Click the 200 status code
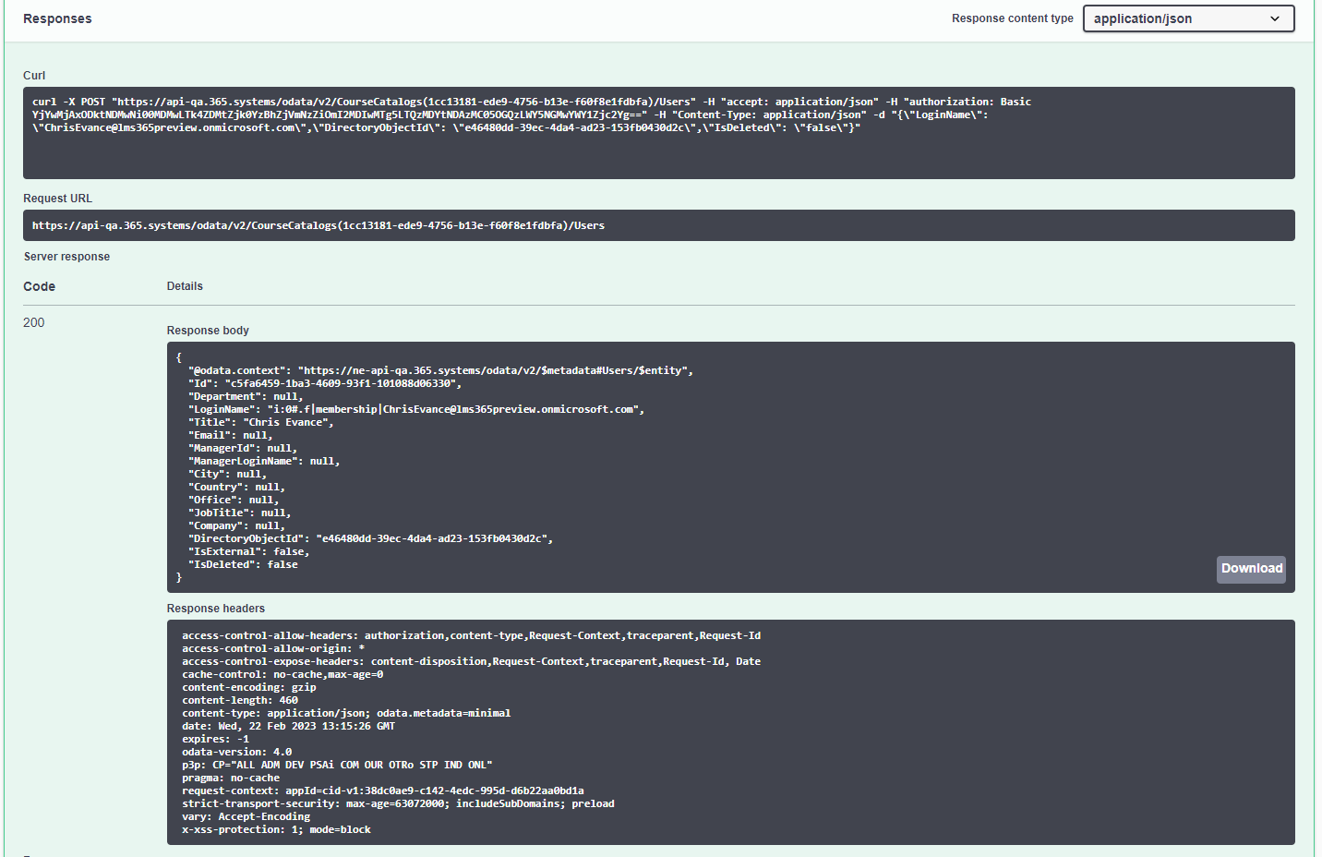 34,322
